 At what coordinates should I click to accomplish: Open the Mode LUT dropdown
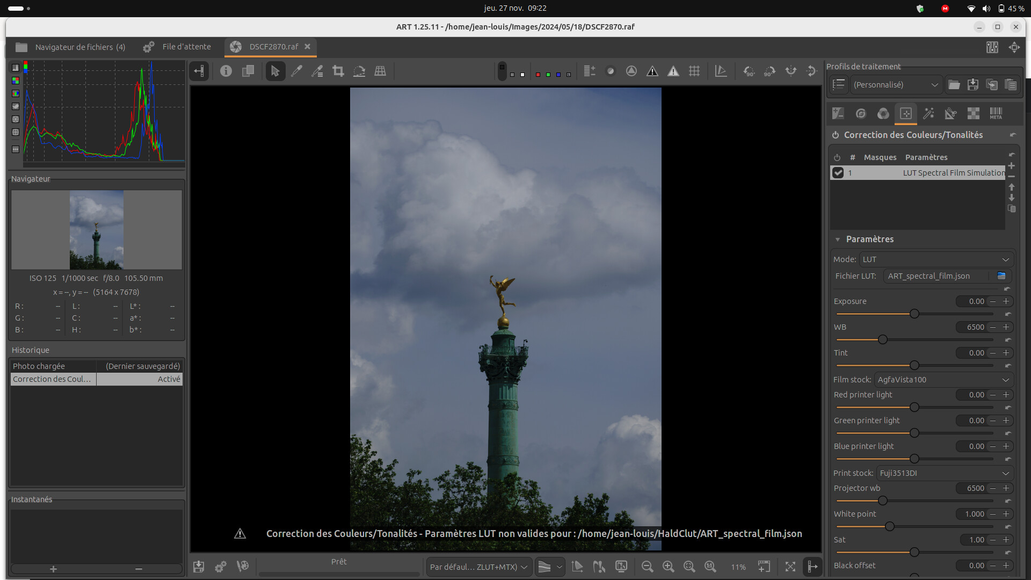point(936,259)
